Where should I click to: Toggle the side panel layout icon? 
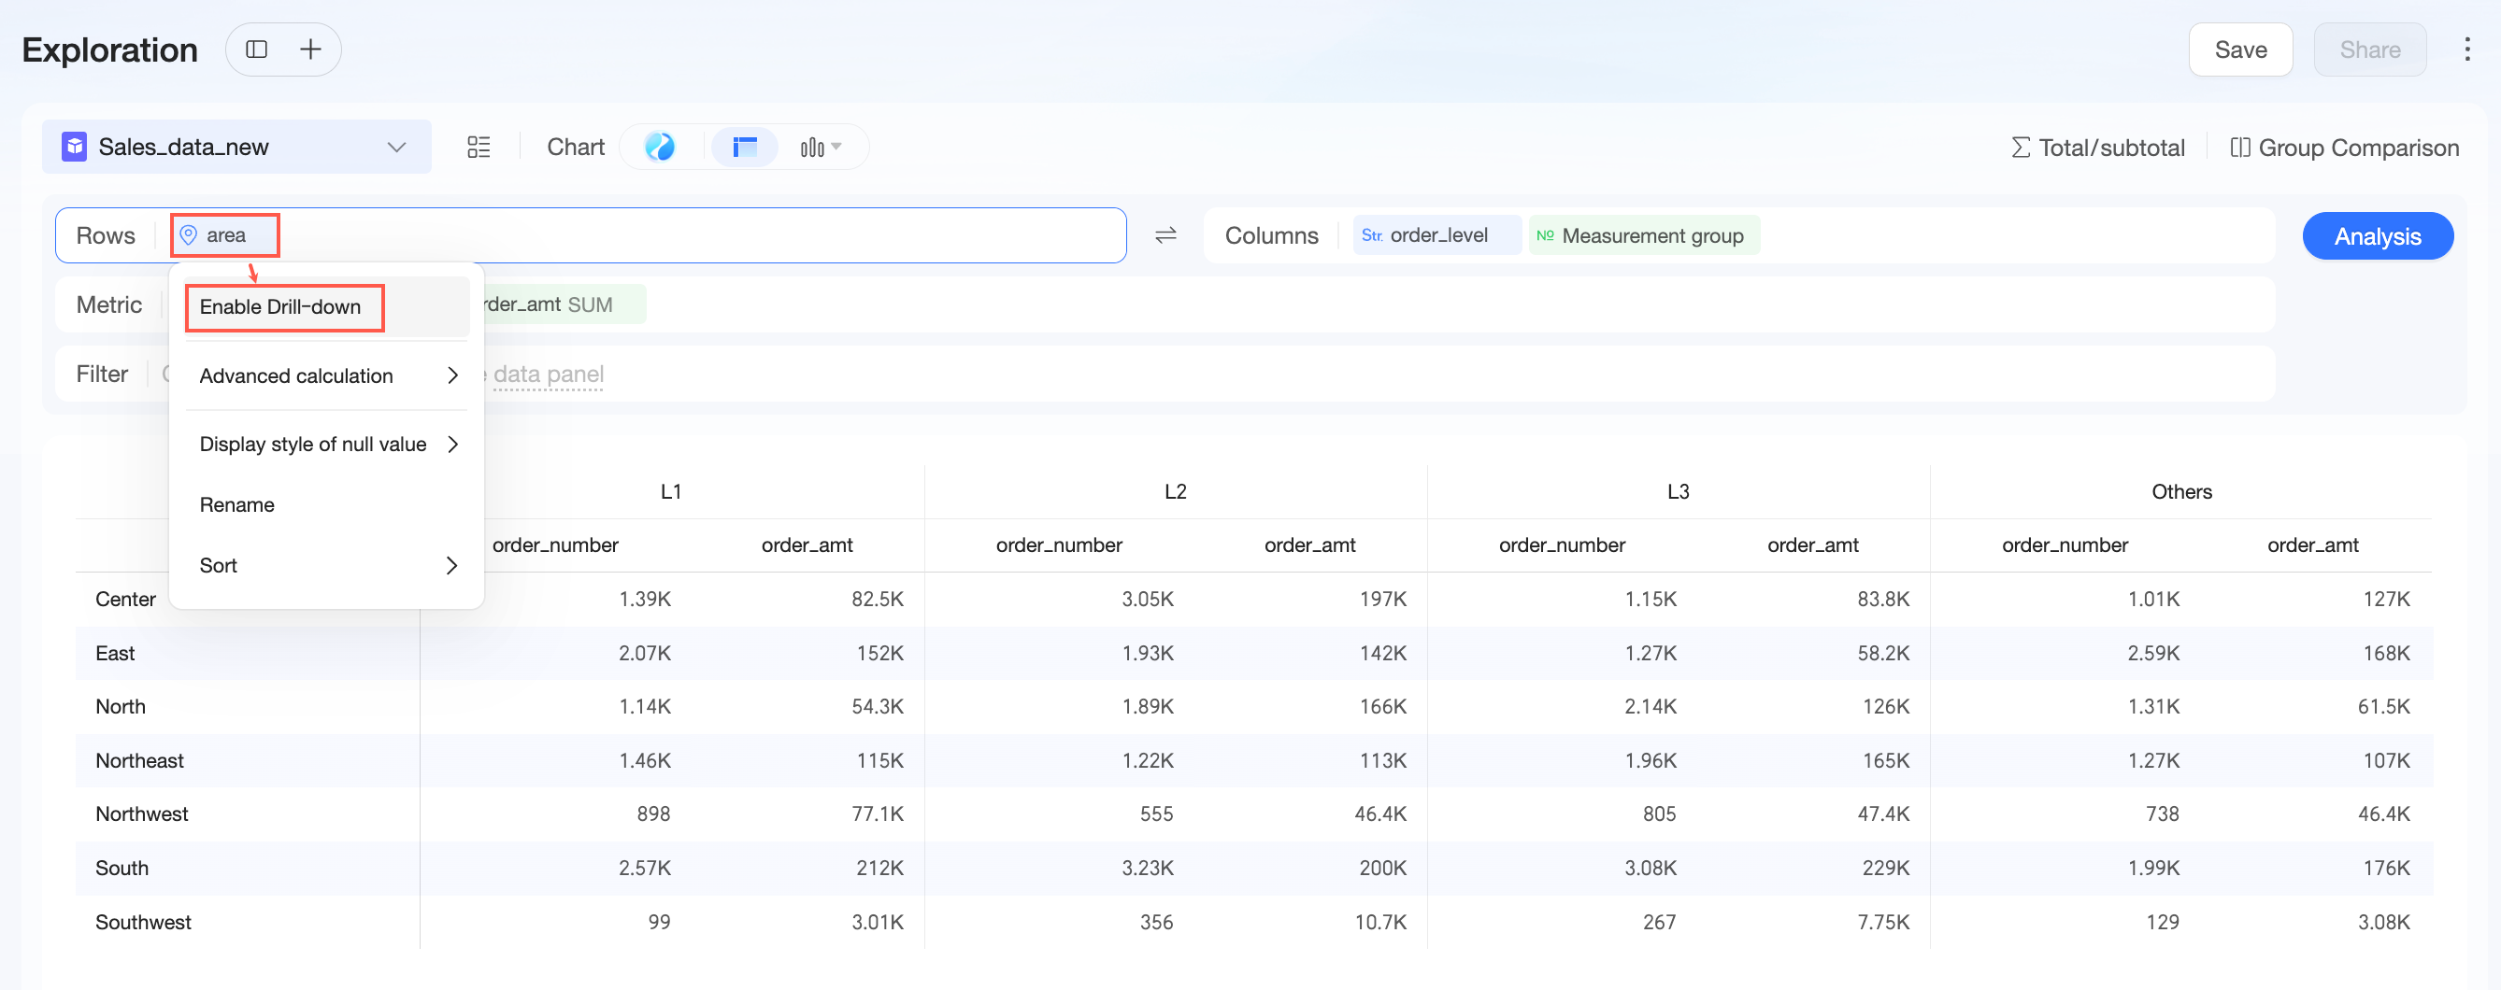[x=256, y=49]
